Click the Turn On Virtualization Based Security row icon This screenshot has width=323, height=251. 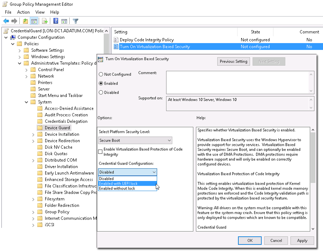(x=116, y=47)
